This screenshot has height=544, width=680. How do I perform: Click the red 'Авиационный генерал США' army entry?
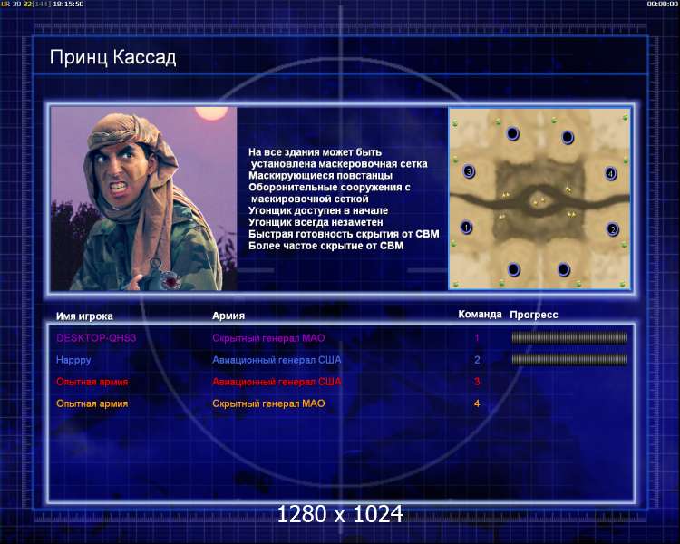(x=277, y=382)
